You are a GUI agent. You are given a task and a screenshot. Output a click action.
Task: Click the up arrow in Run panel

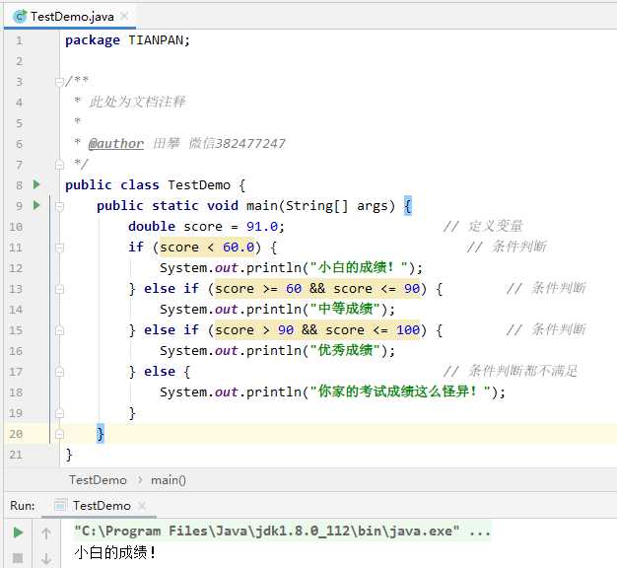coord(46,533)
